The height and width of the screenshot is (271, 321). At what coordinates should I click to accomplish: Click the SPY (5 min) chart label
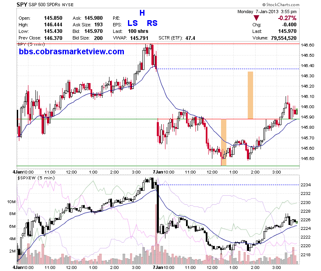[31, 44]
